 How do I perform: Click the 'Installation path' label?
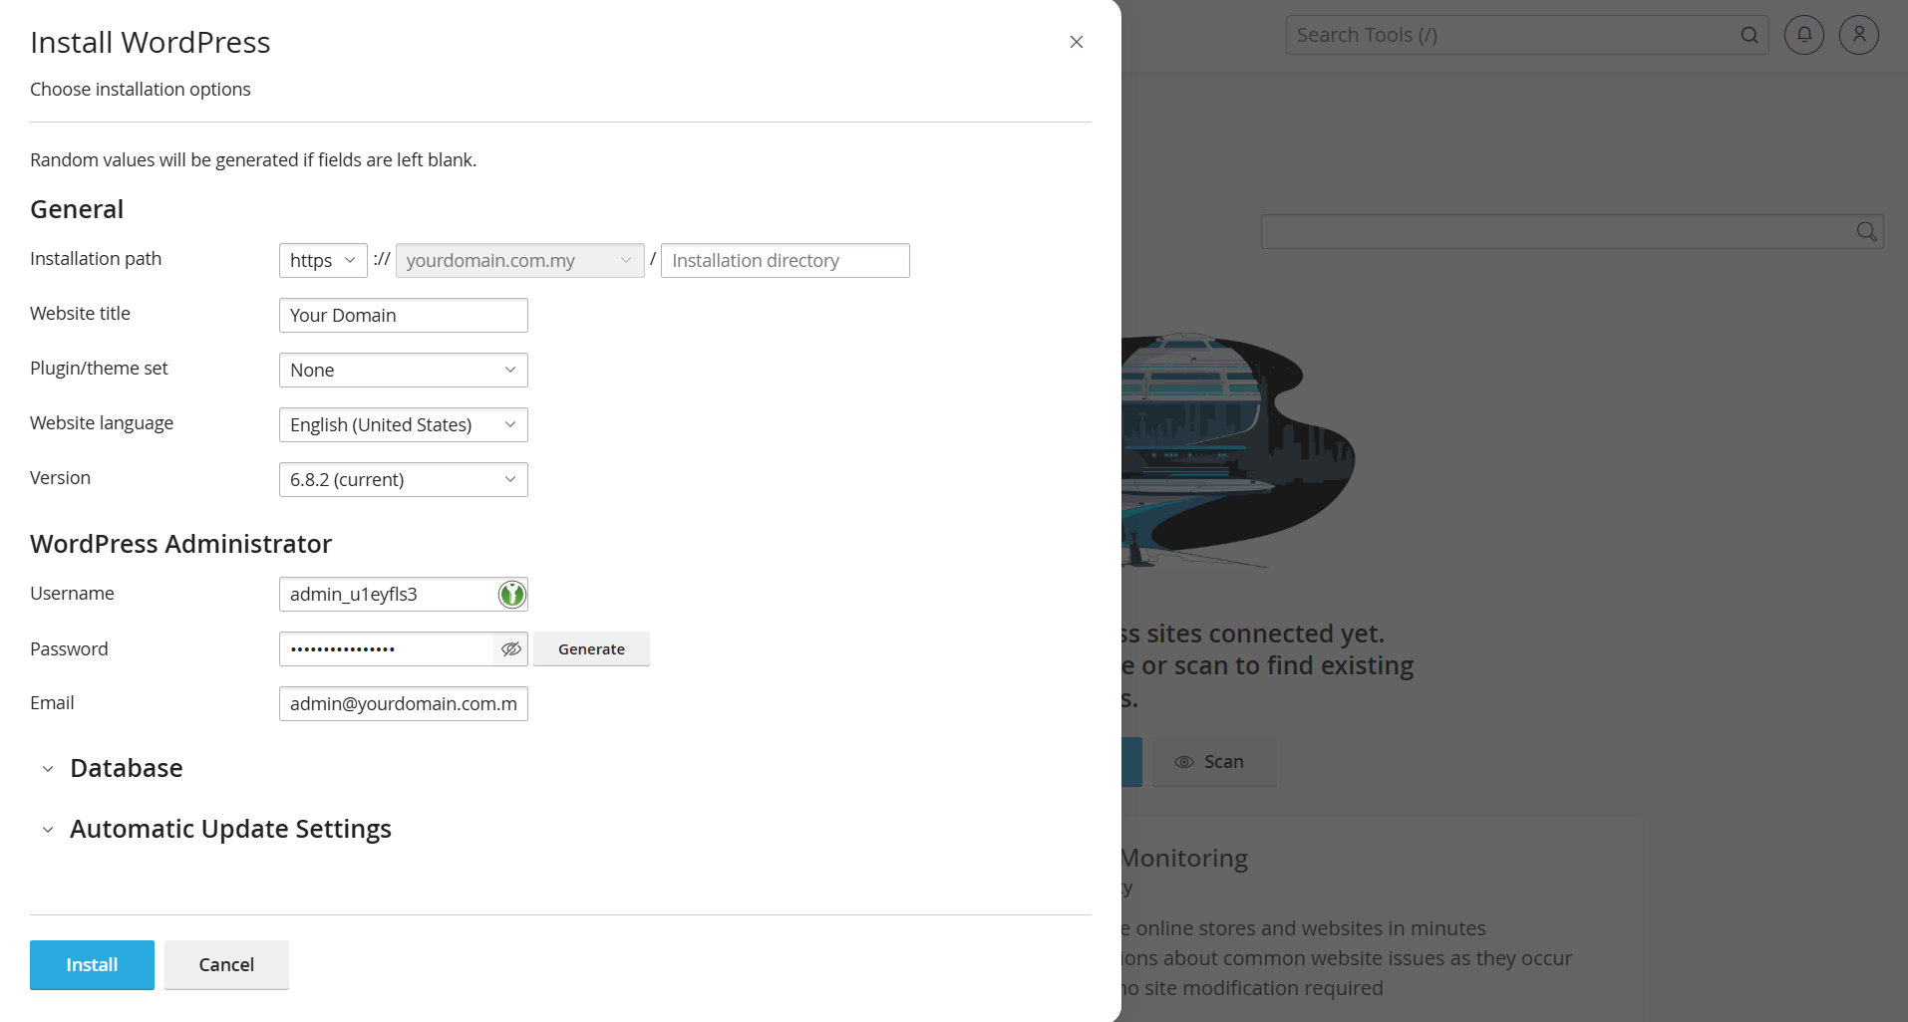point(96,258)
